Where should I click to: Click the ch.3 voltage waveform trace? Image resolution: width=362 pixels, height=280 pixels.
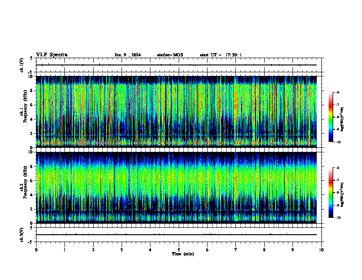tap(176, 235)
